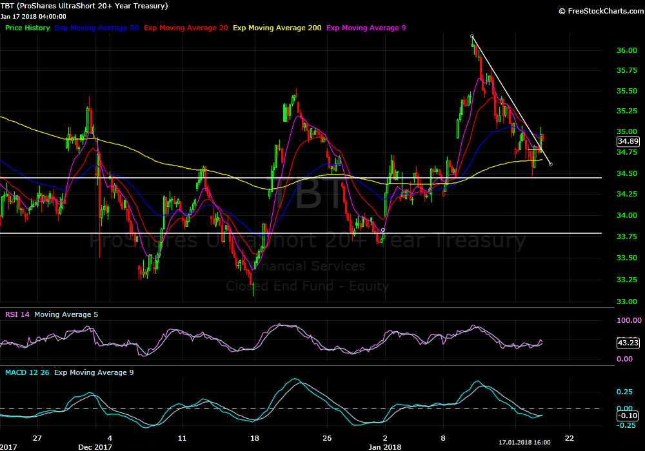Select the trendline's lower right endpoint handle
This screenshot has width=645, height=451.
(550, 164)
